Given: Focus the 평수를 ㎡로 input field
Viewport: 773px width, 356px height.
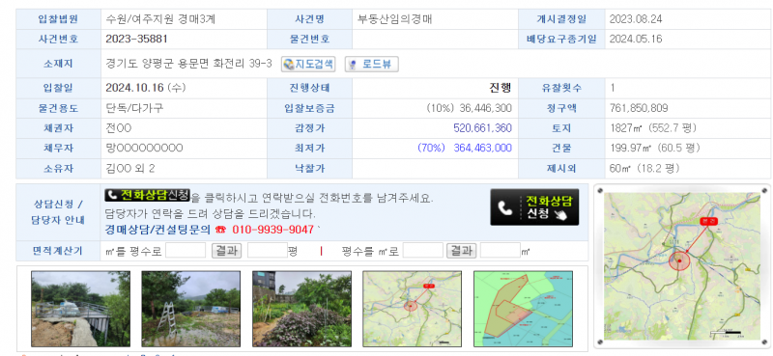Looking at the screenshot, I should click(423, 251).
